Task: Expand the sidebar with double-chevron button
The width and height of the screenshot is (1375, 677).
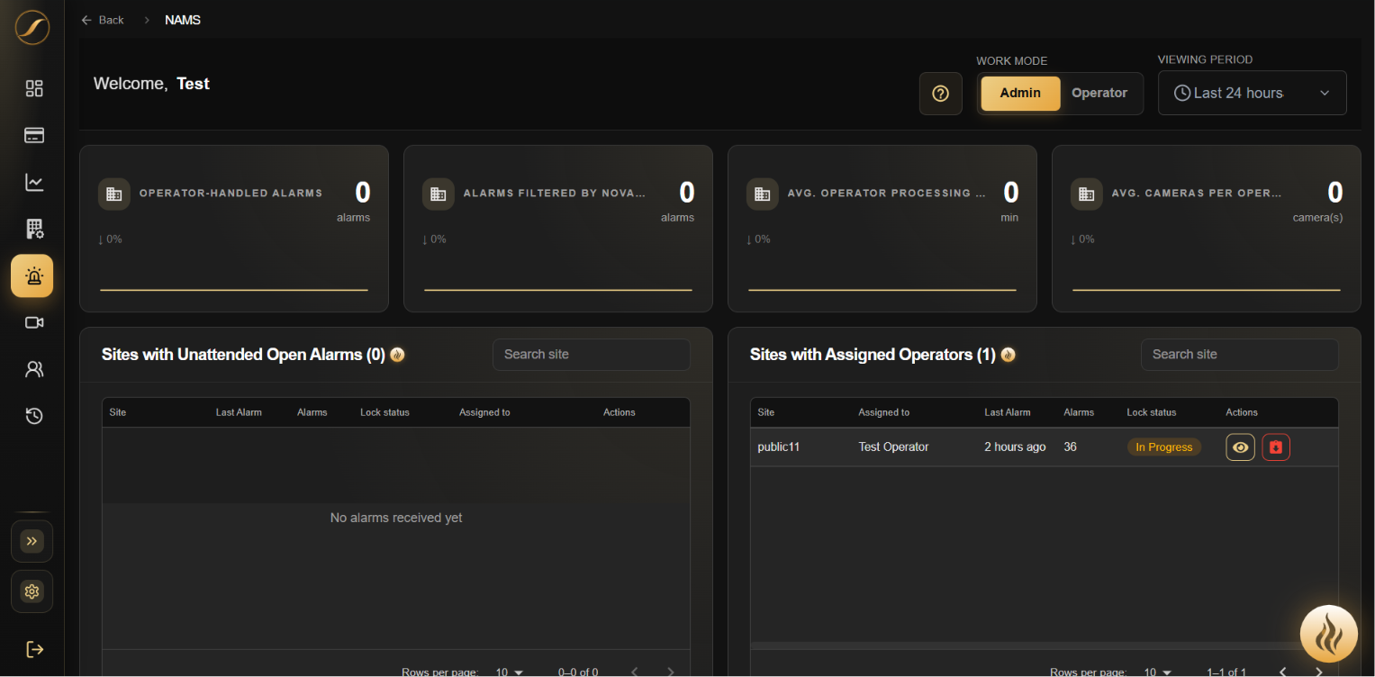Action: point(32,541)
